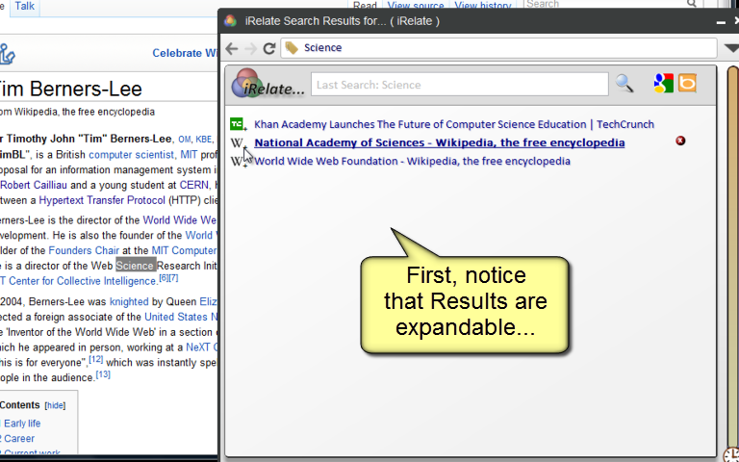Image resolution: width=739 pixels, height=462 pixels.
Task: Click the magnifying glass search icon
Action: coord(624,84)
